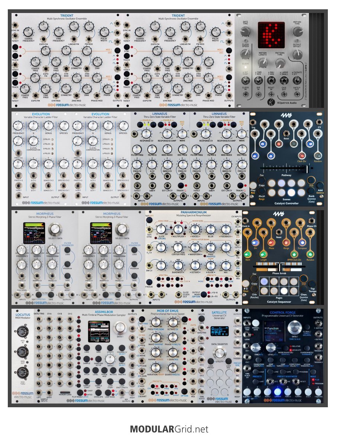Click the Catalyst Sequencer Phase Scrub slider
This screenshot has width=339, height=437.
(279, 268)
